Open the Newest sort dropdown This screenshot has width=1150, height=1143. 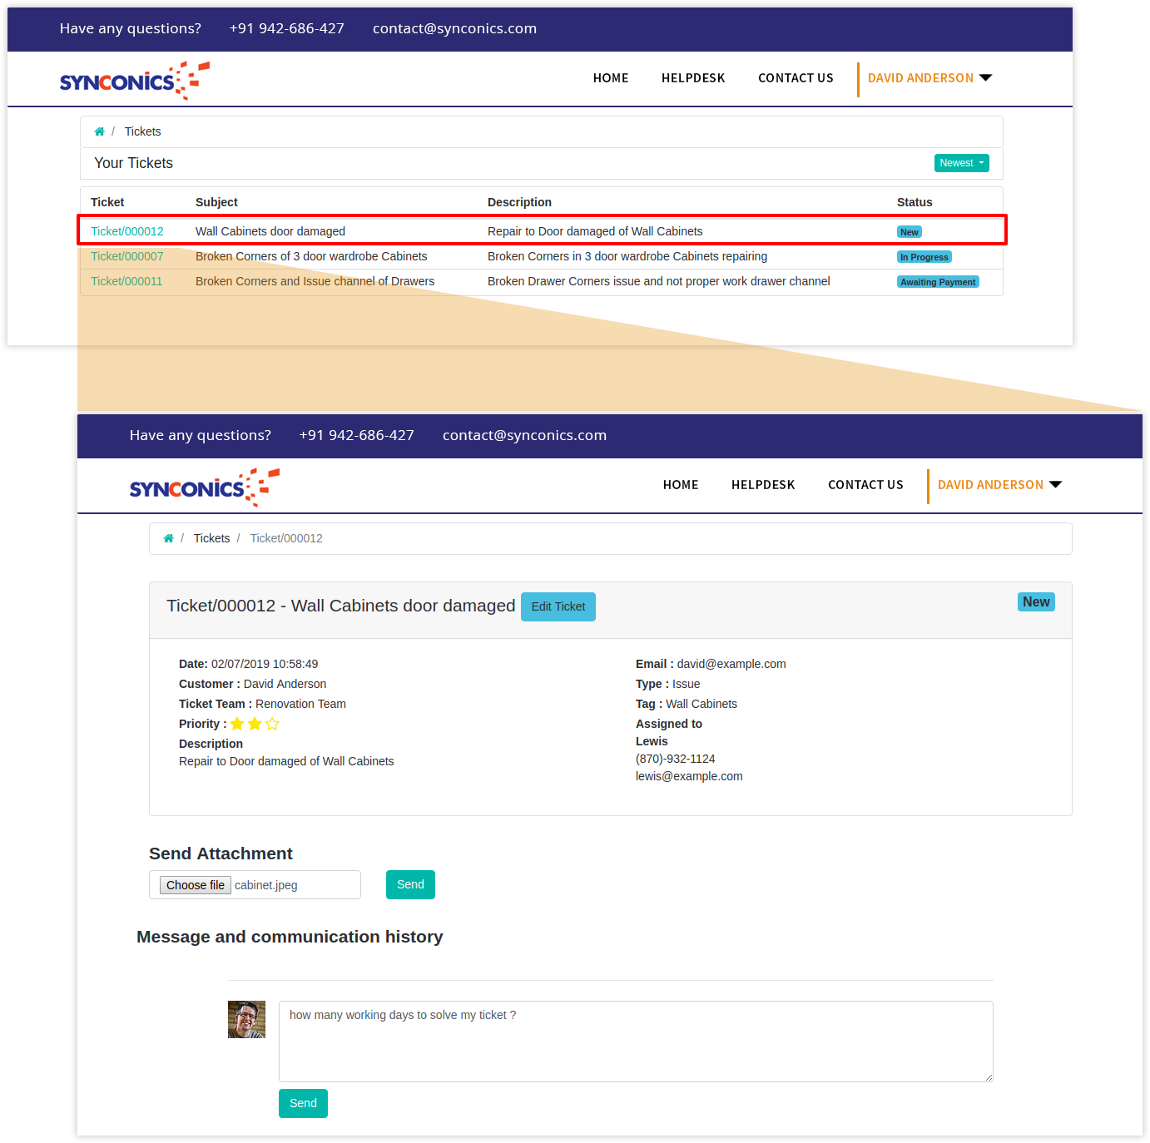tap(961, 163)
